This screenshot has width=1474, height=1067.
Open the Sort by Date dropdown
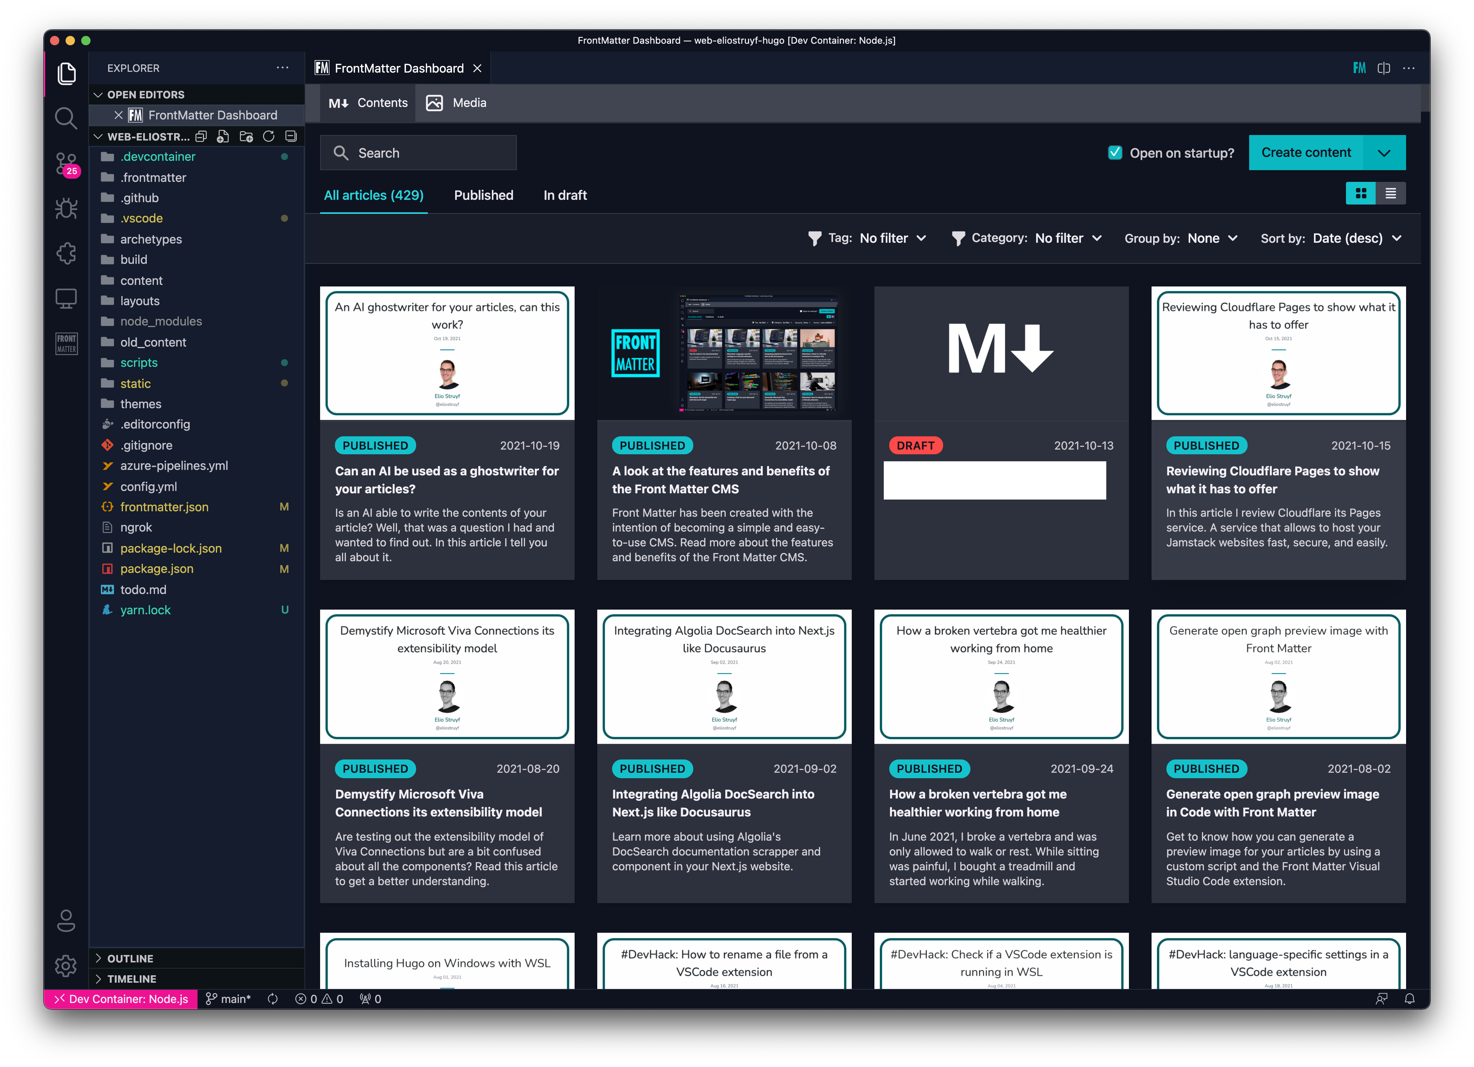pos(1358,238)
